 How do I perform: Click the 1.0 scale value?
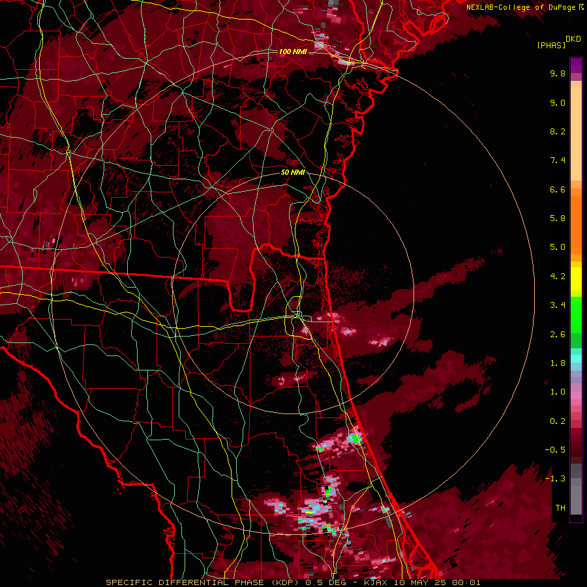click(x=558, y=392)
